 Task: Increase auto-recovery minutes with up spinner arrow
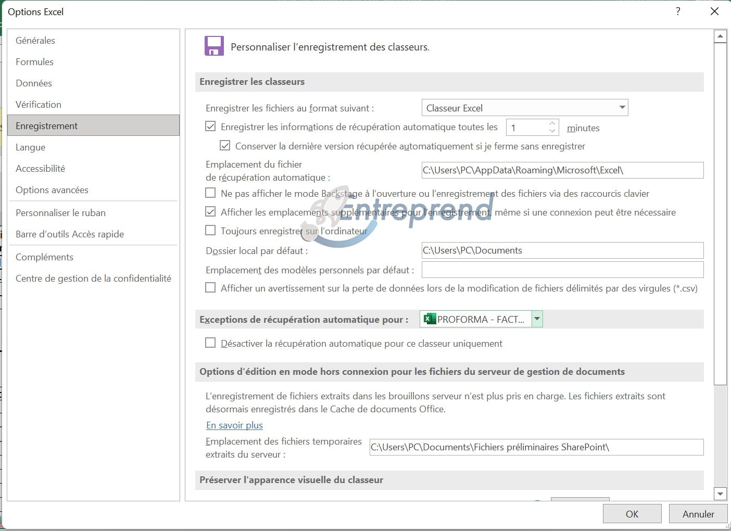point(552,123)
